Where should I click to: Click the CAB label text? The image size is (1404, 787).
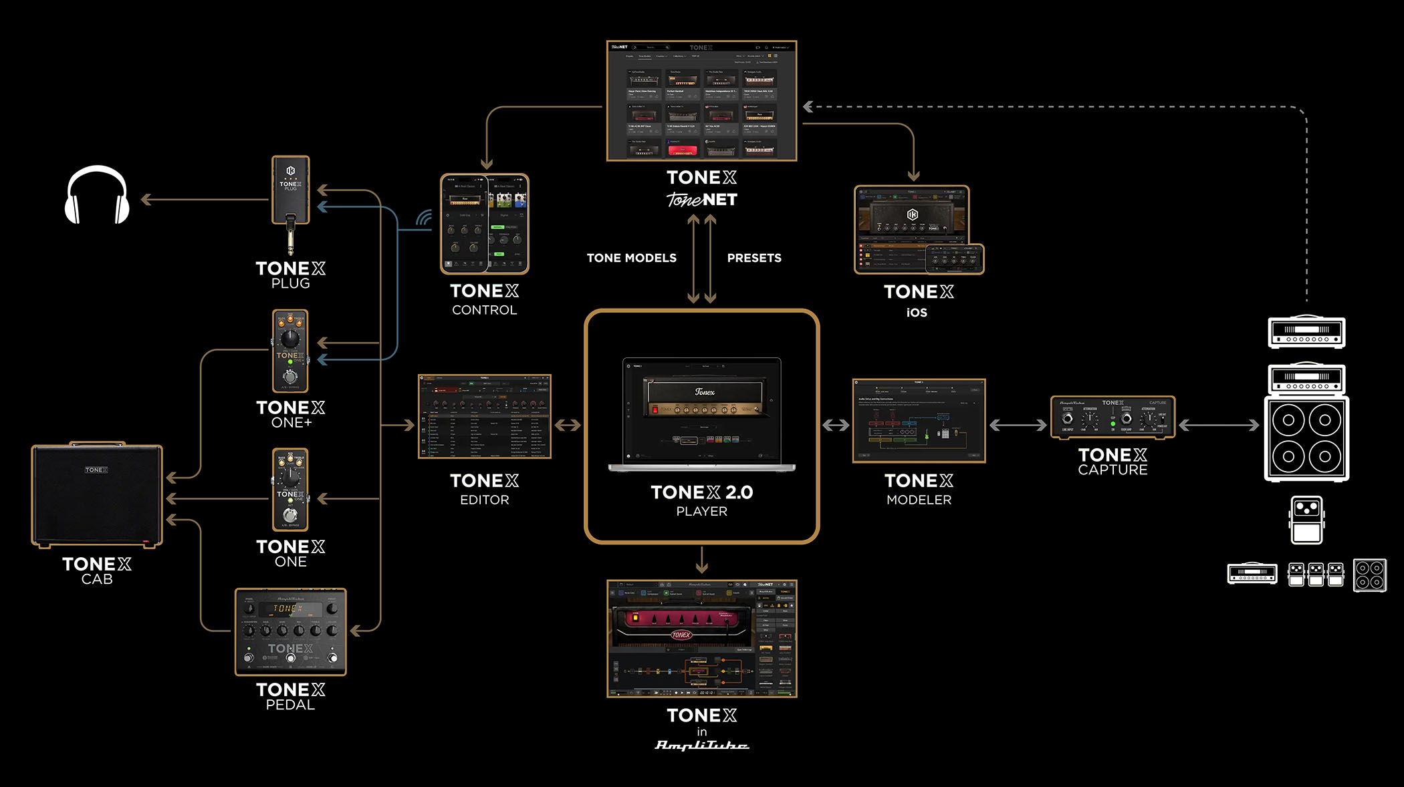[x=97, y=579]
